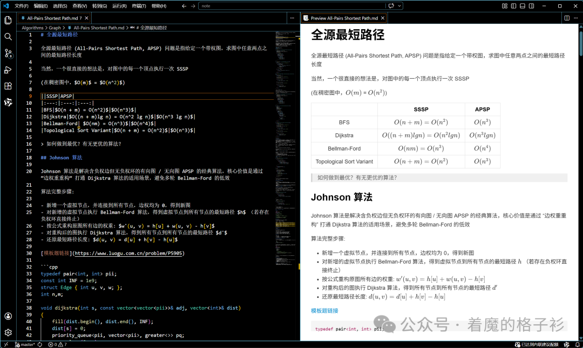
Task: Click the Dijkstra table cell in preview
Action: pyautogui.click(x=344, y=135)
